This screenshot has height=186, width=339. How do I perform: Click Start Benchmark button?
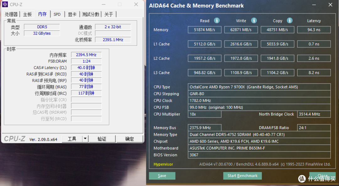tap(242, 176)
